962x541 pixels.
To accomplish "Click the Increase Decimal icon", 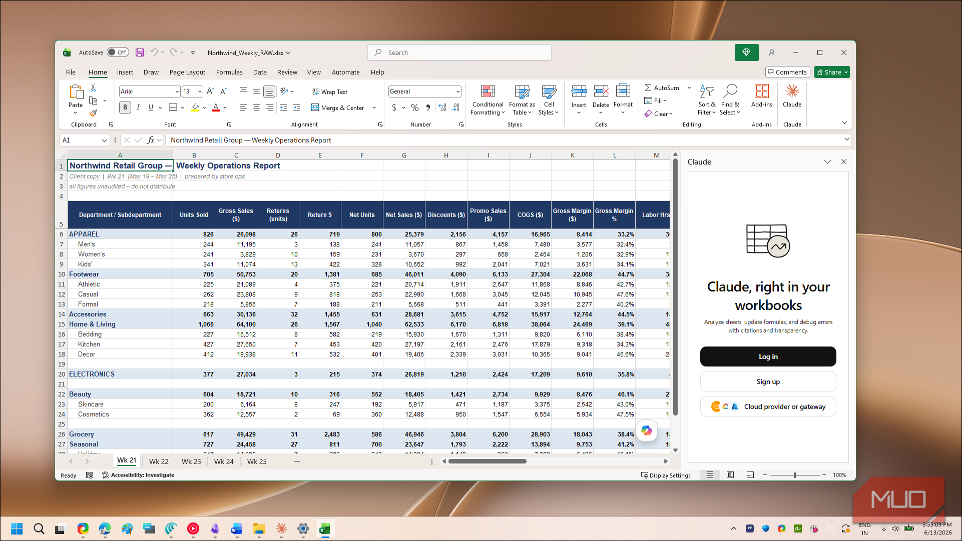I will (x=442, y=107).
